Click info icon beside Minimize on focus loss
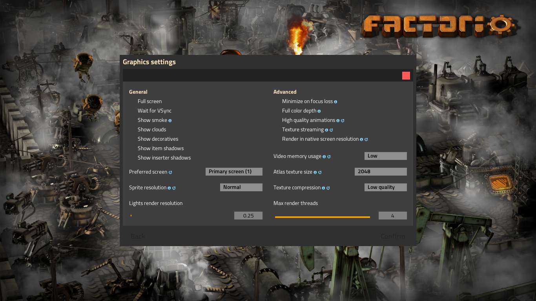This screenshot has height=301, width=536. pyautogui.click(x=335, y=102)
